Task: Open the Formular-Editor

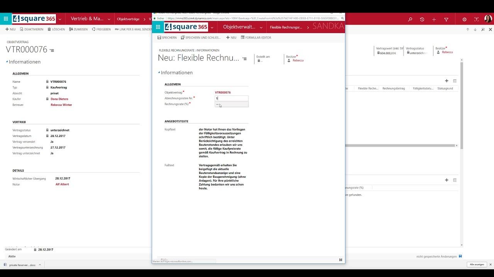Action: [256, 38]
